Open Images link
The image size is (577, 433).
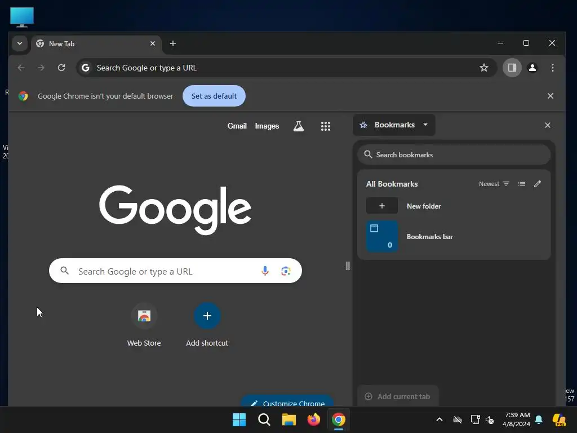[267, 126]
